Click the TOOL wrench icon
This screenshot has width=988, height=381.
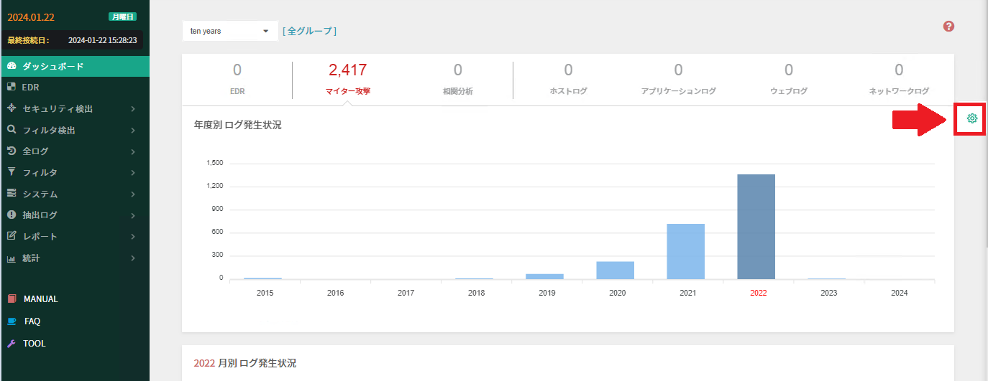point(12,344)
